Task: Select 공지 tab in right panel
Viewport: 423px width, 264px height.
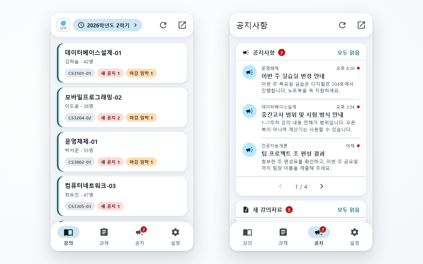Action: (319, 237)
